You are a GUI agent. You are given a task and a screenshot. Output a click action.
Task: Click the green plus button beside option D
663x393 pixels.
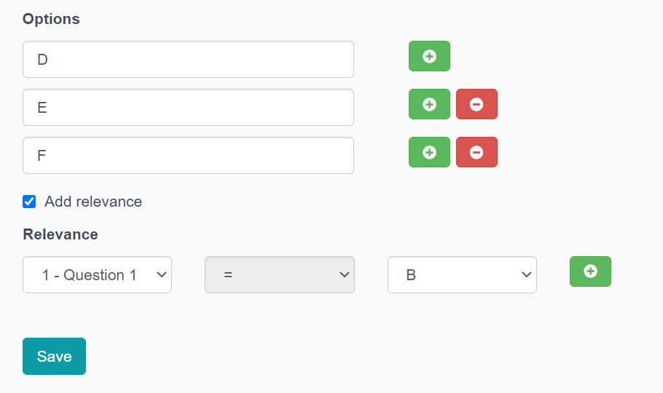point(429,56)
